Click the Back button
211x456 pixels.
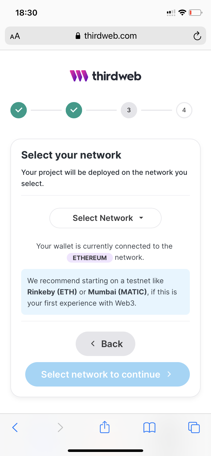click(x=106, y=344)
